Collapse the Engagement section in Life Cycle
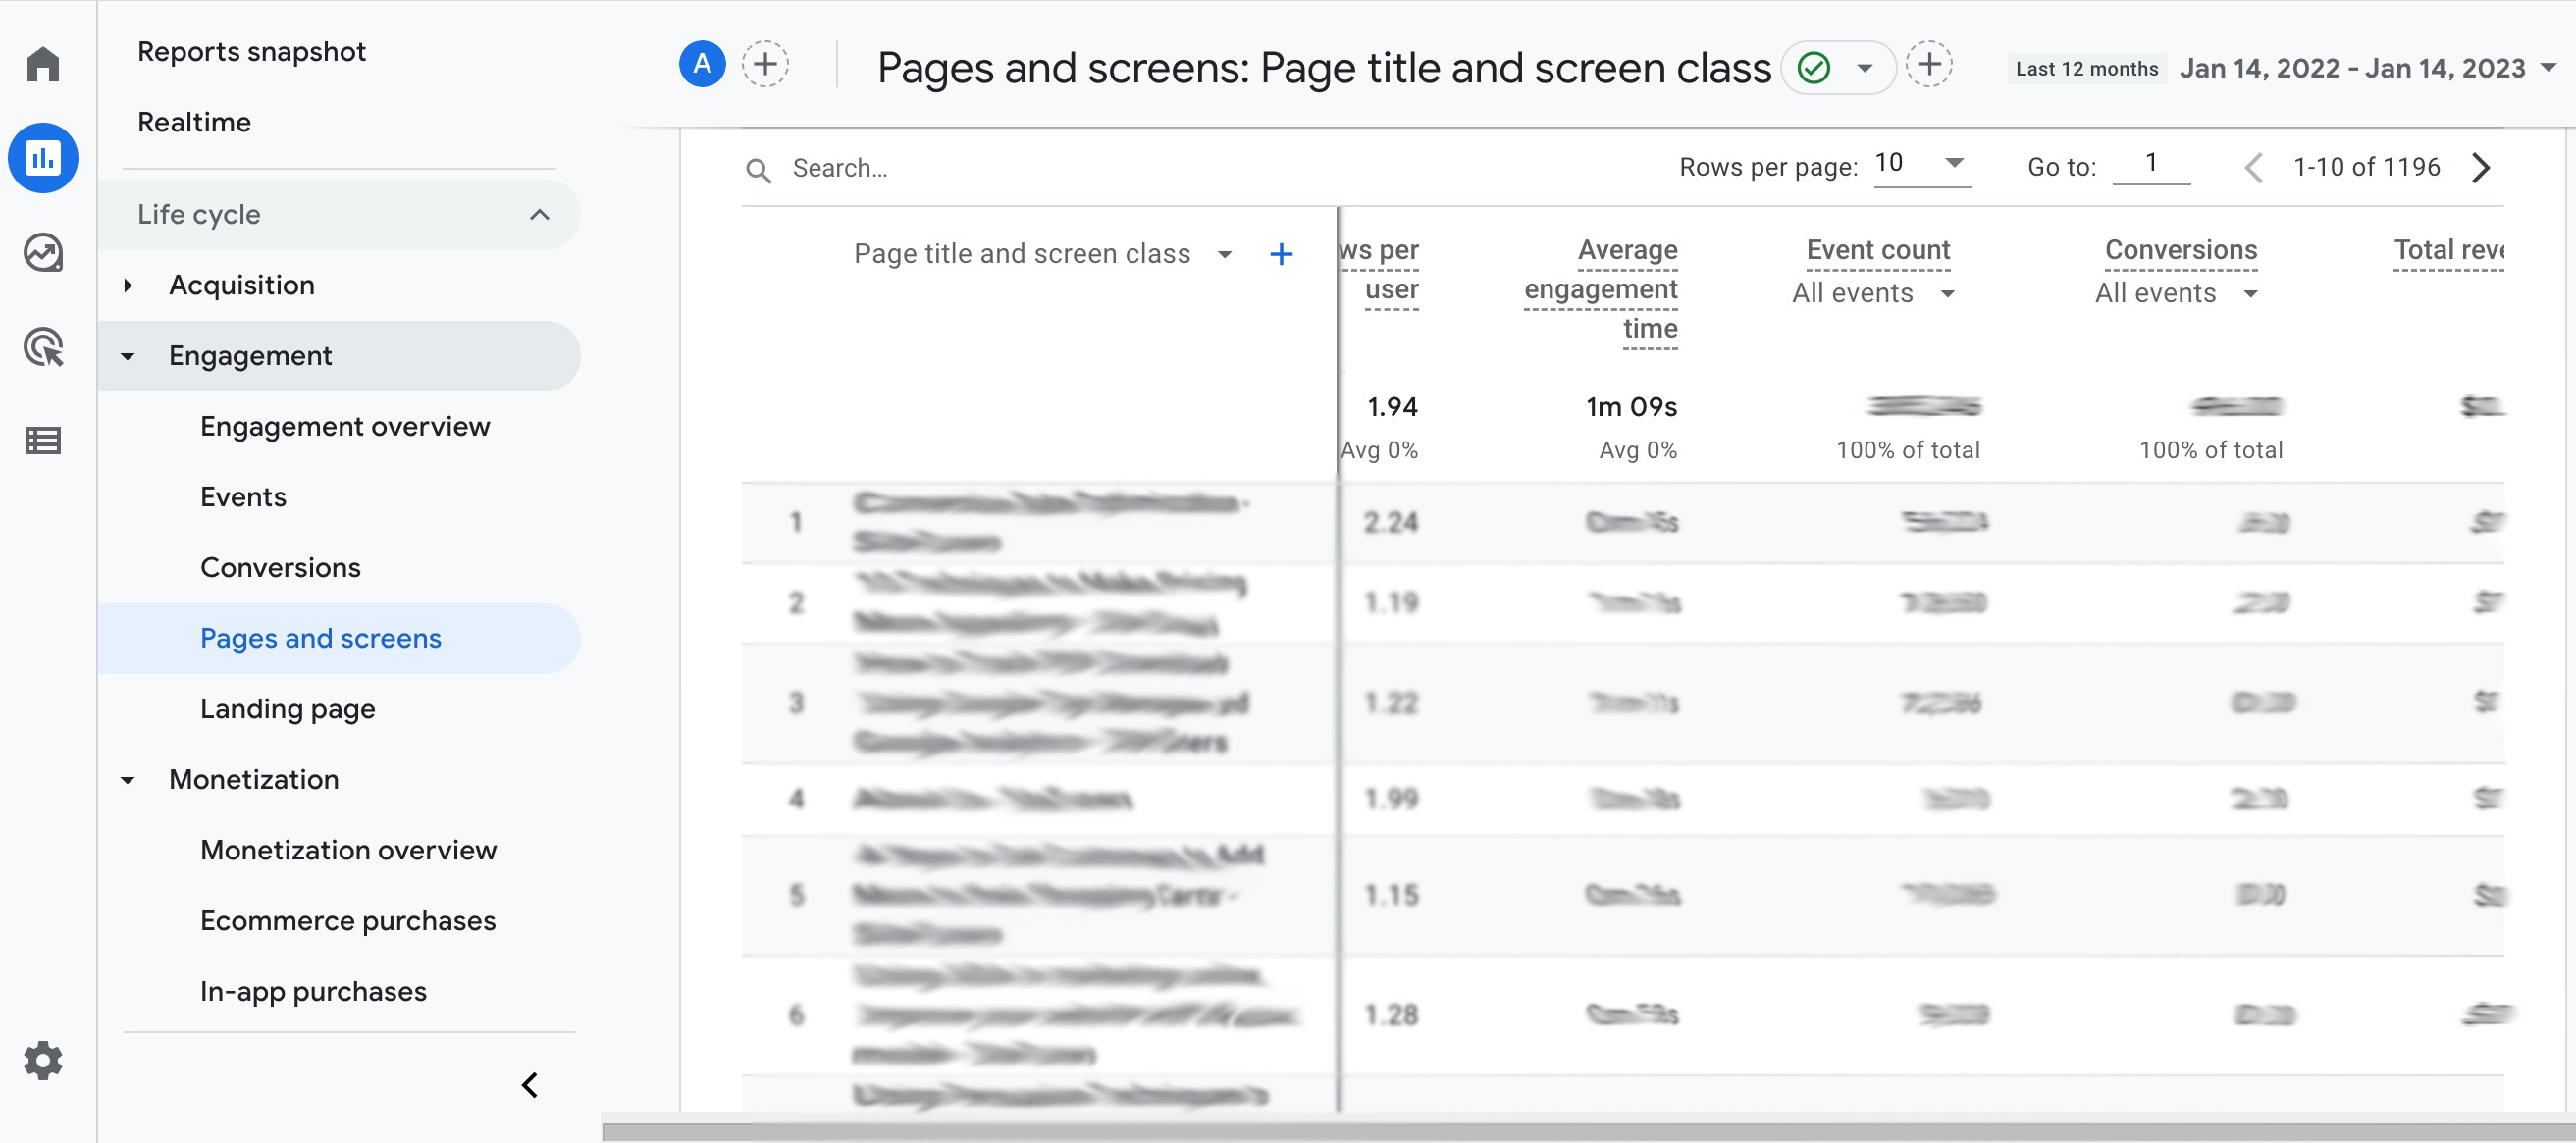Screen dimensions: 2576x1143 click(133, 353)
